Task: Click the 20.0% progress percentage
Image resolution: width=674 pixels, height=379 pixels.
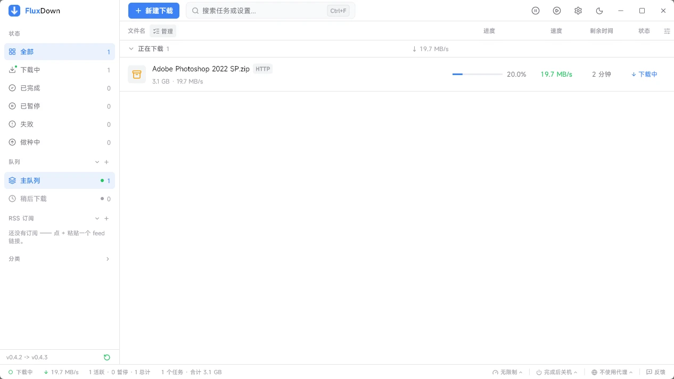Action: tap(516, 75)
